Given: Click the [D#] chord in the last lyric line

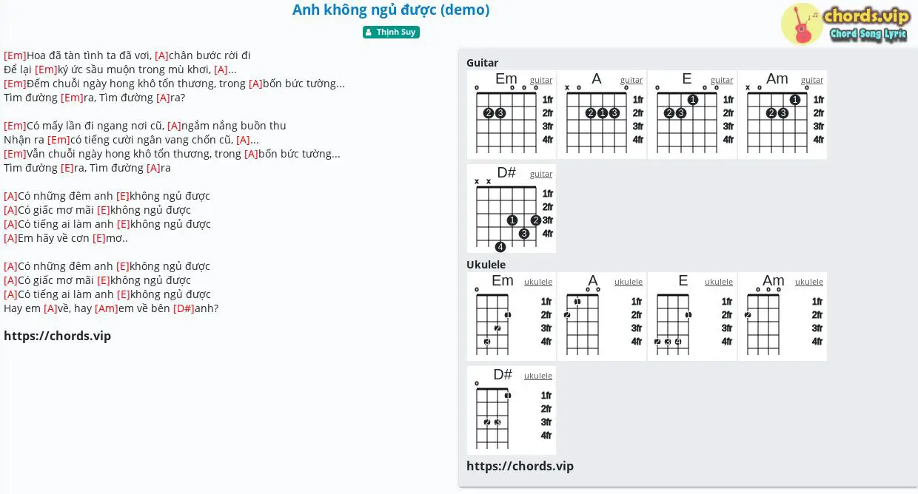Looking at the screenshot, I should (184, 308).
